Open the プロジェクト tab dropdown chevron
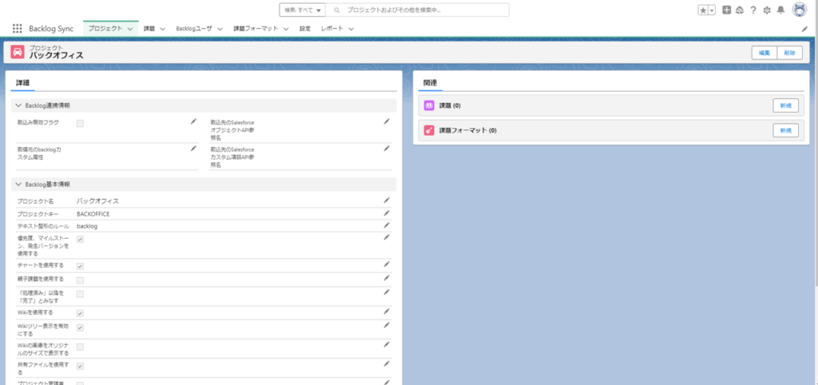This screenshot has width=818, height=385. [x=130, y=30]
